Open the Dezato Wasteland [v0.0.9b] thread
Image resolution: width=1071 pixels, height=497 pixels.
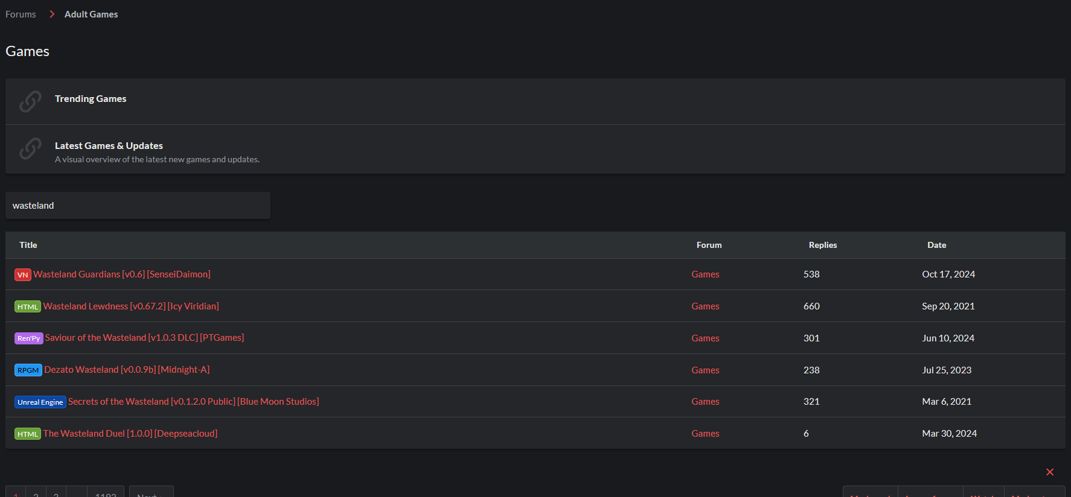click(x=127, y=369)
